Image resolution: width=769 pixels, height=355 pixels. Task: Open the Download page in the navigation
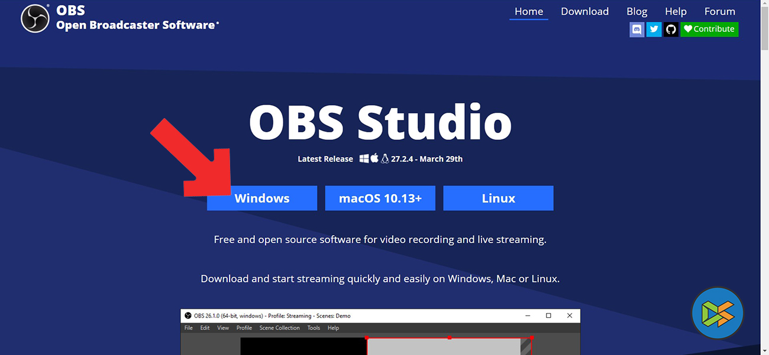coord(584,11)
